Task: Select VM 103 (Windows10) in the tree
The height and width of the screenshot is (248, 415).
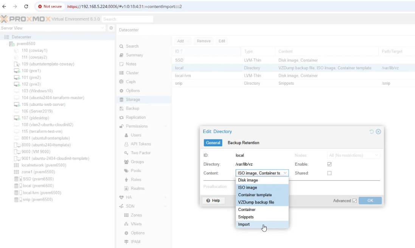Action: click(37, 91)
